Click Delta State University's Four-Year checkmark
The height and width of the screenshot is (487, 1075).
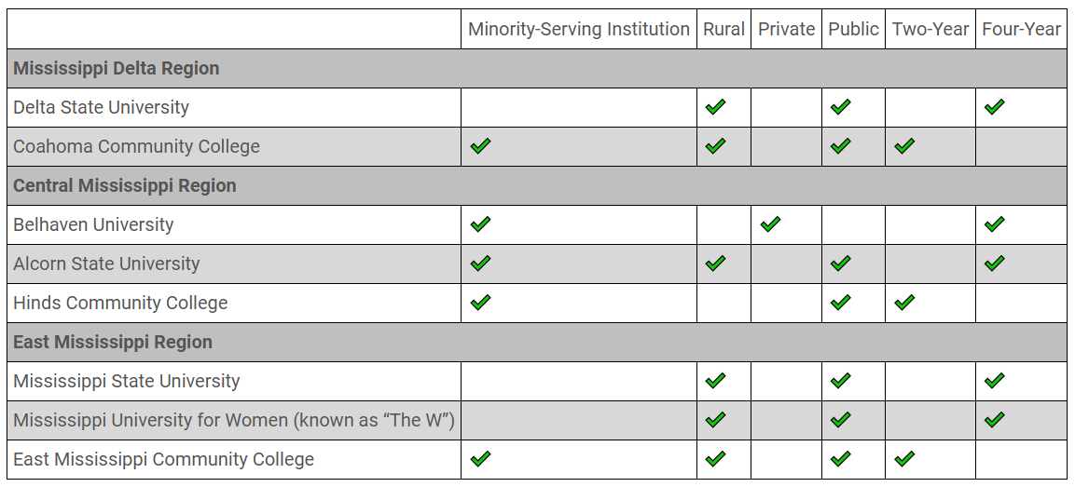[994, 107]
